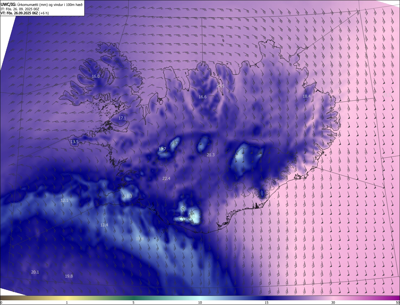Click the map title 'Úrkomumætti (mm) og vindur í 100m hæð'
400x305 pixels.
50,4
